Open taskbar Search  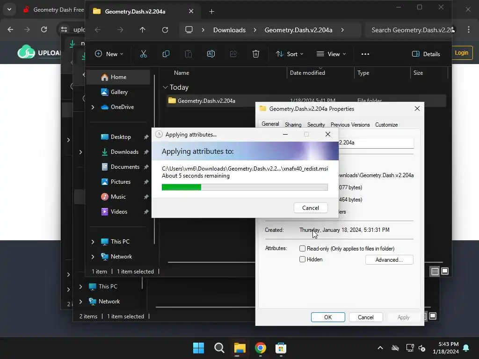click(x=219, y=348)
